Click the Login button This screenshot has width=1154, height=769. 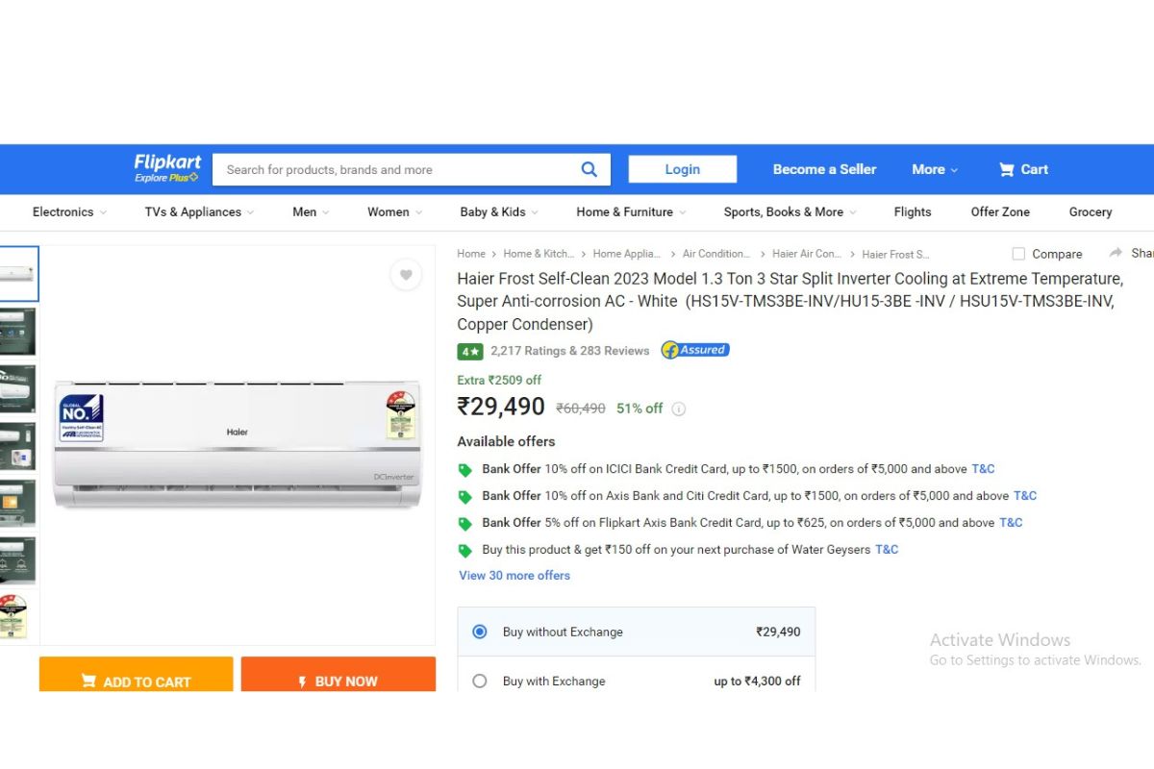pos(683,169)
